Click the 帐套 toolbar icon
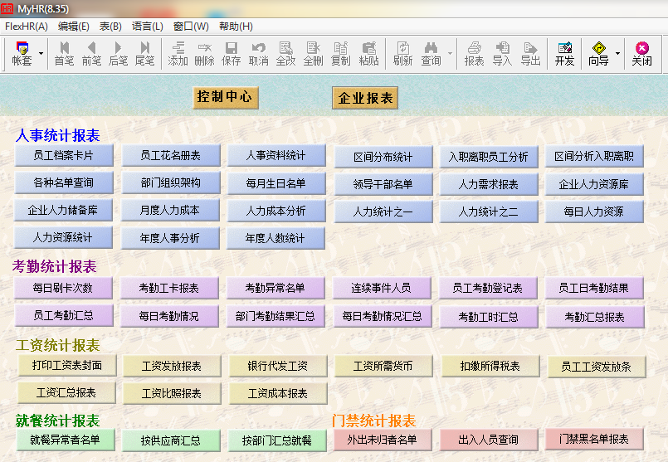This screenshot has width=668, height=462. 22,53
